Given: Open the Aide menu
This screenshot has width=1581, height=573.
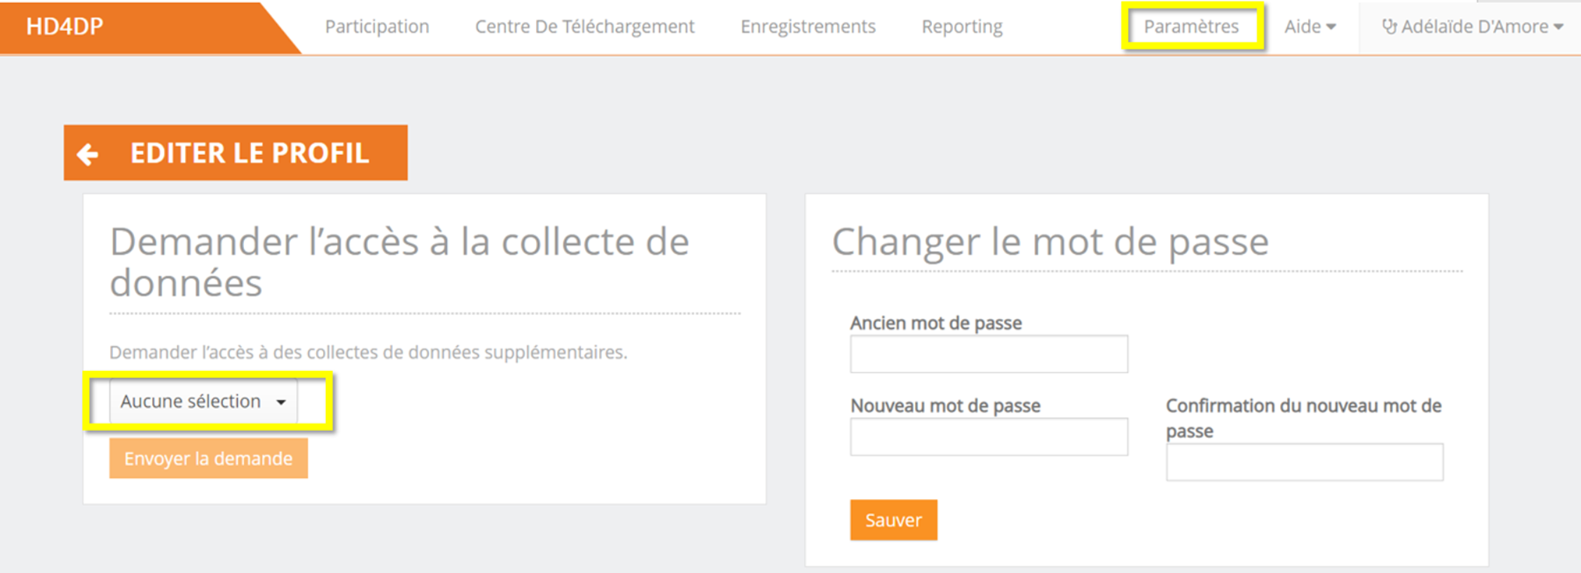Looking at the screenshot, I should [x=1309, y=27].
